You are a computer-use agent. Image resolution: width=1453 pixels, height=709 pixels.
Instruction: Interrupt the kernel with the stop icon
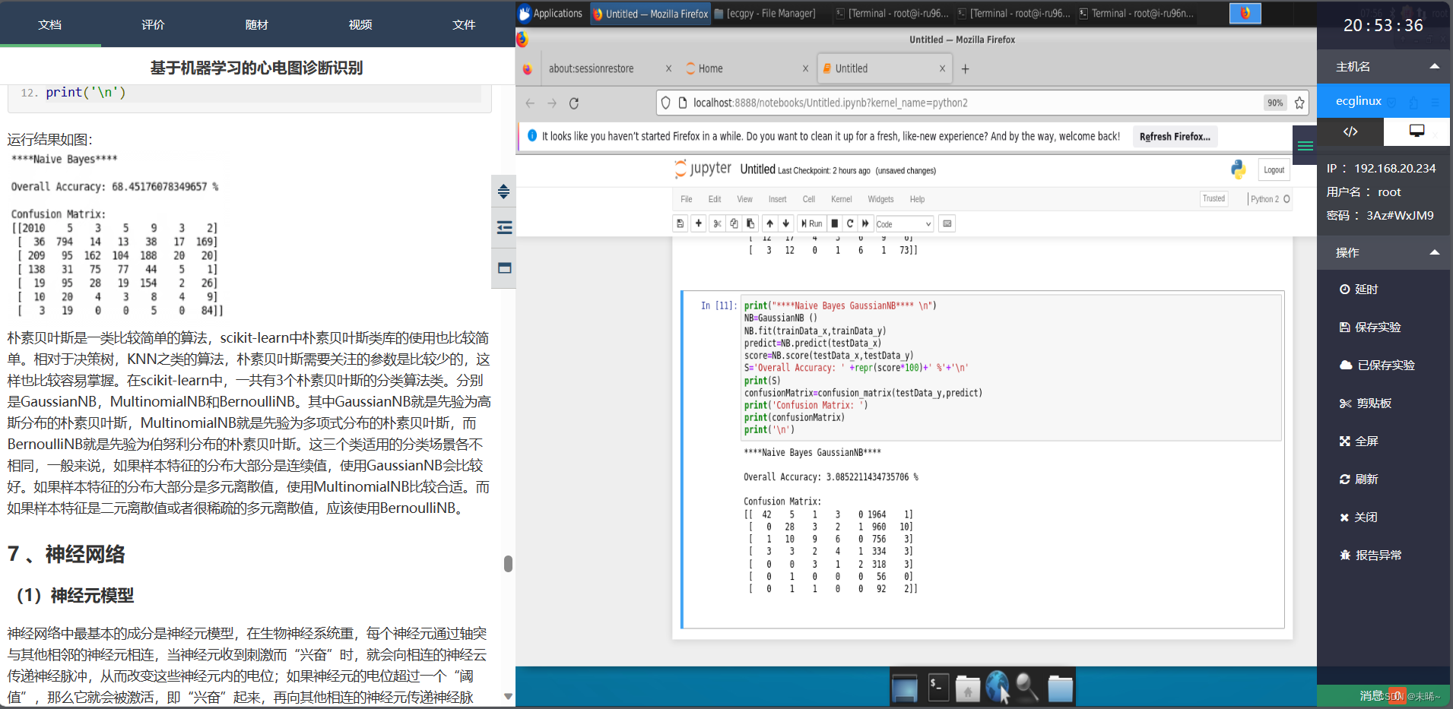(835, 223)
